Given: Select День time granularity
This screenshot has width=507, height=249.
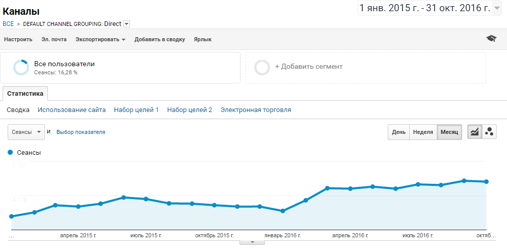Looking at the screenshot, I should (x=398, y=132).
